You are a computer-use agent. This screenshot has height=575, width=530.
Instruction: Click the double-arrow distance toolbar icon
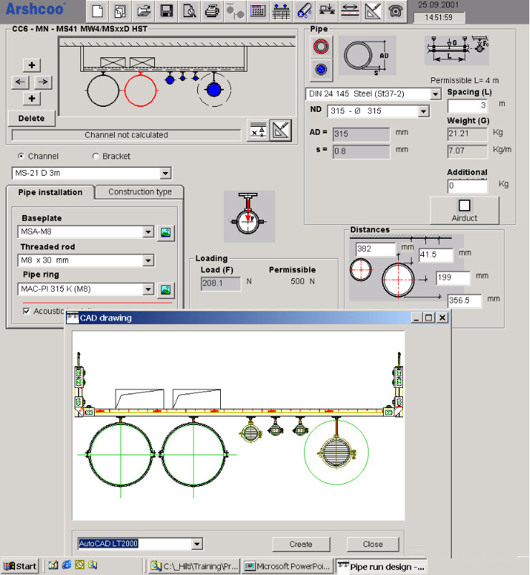click(350, 10)
